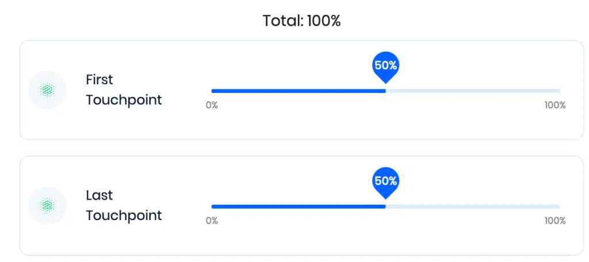The width and height of the screenshot is (589, 262).
Task: Click the 100% label under Last Touchpoint slider
Action: pyautogui.click(x=555, y=221)
